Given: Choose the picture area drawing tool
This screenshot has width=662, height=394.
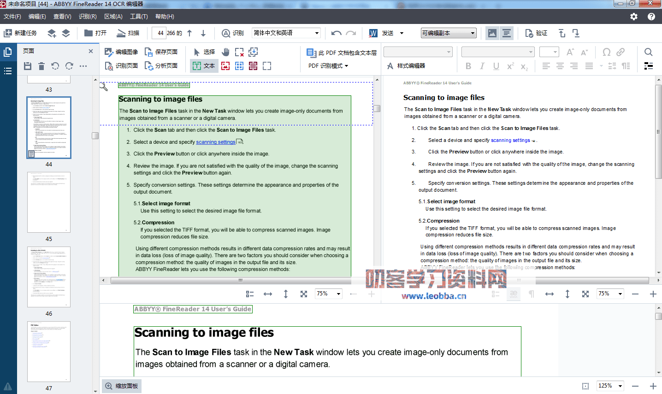Looking at the screenshot, I should [x=225, y=66].
